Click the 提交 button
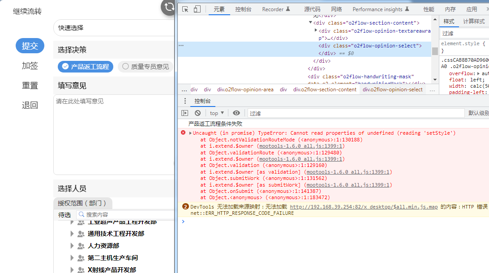Screen dimensions: 489x273 click(30, 46)
